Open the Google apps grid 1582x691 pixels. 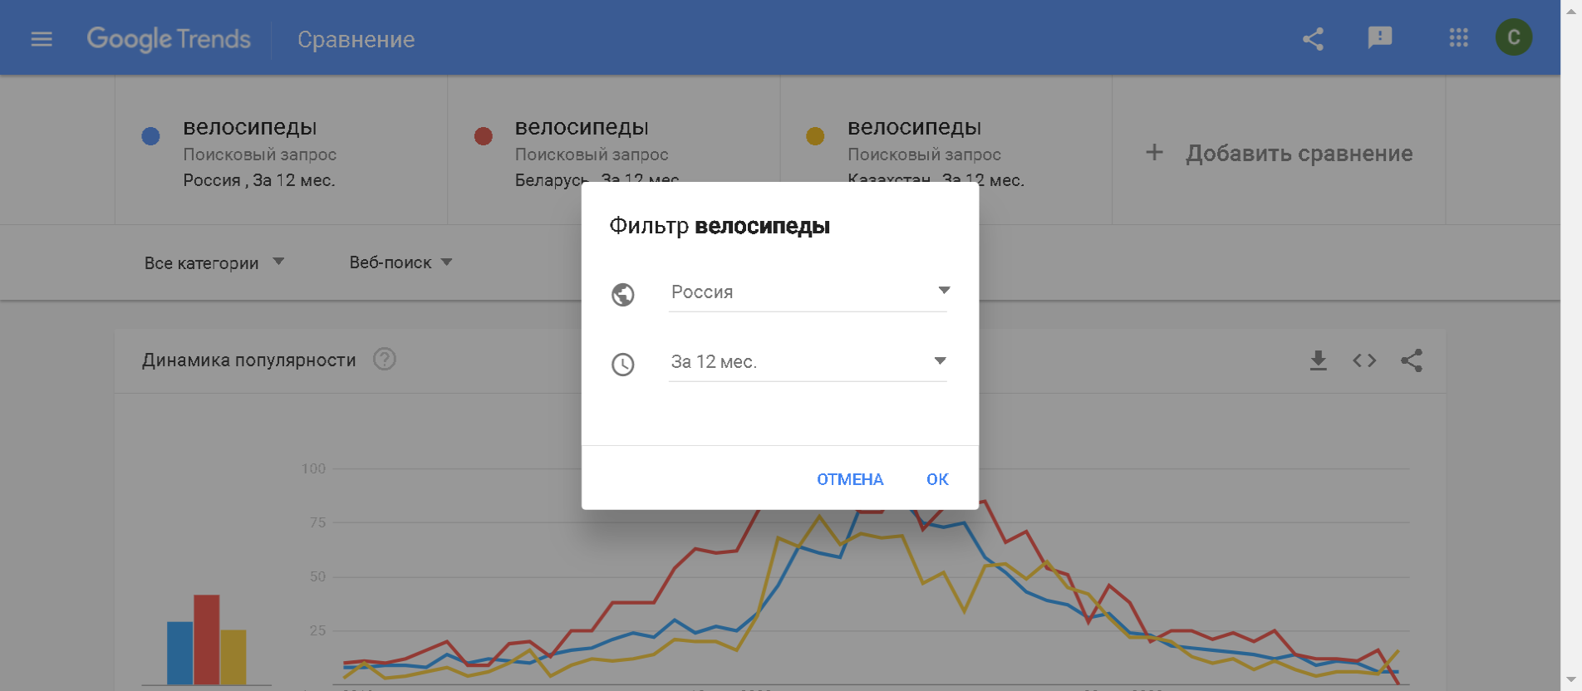(x=1458, y=38)
